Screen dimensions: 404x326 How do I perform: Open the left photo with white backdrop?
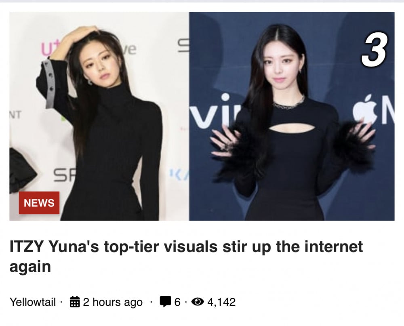pyautogui.click(x=99, y=116)
